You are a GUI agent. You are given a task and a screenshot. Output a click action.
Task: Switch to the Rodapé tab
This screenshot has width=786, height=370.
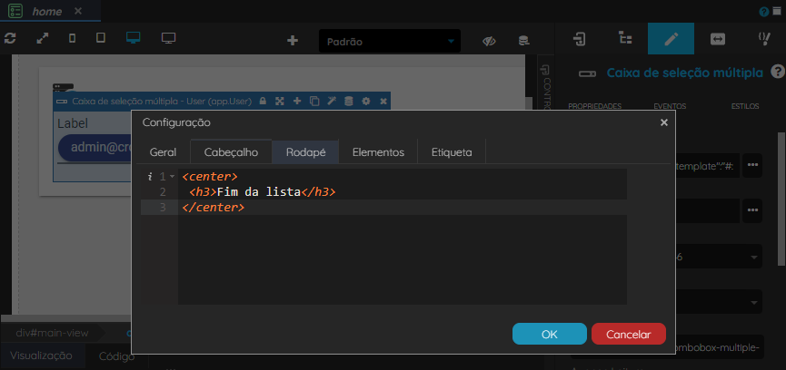[306, 152]
